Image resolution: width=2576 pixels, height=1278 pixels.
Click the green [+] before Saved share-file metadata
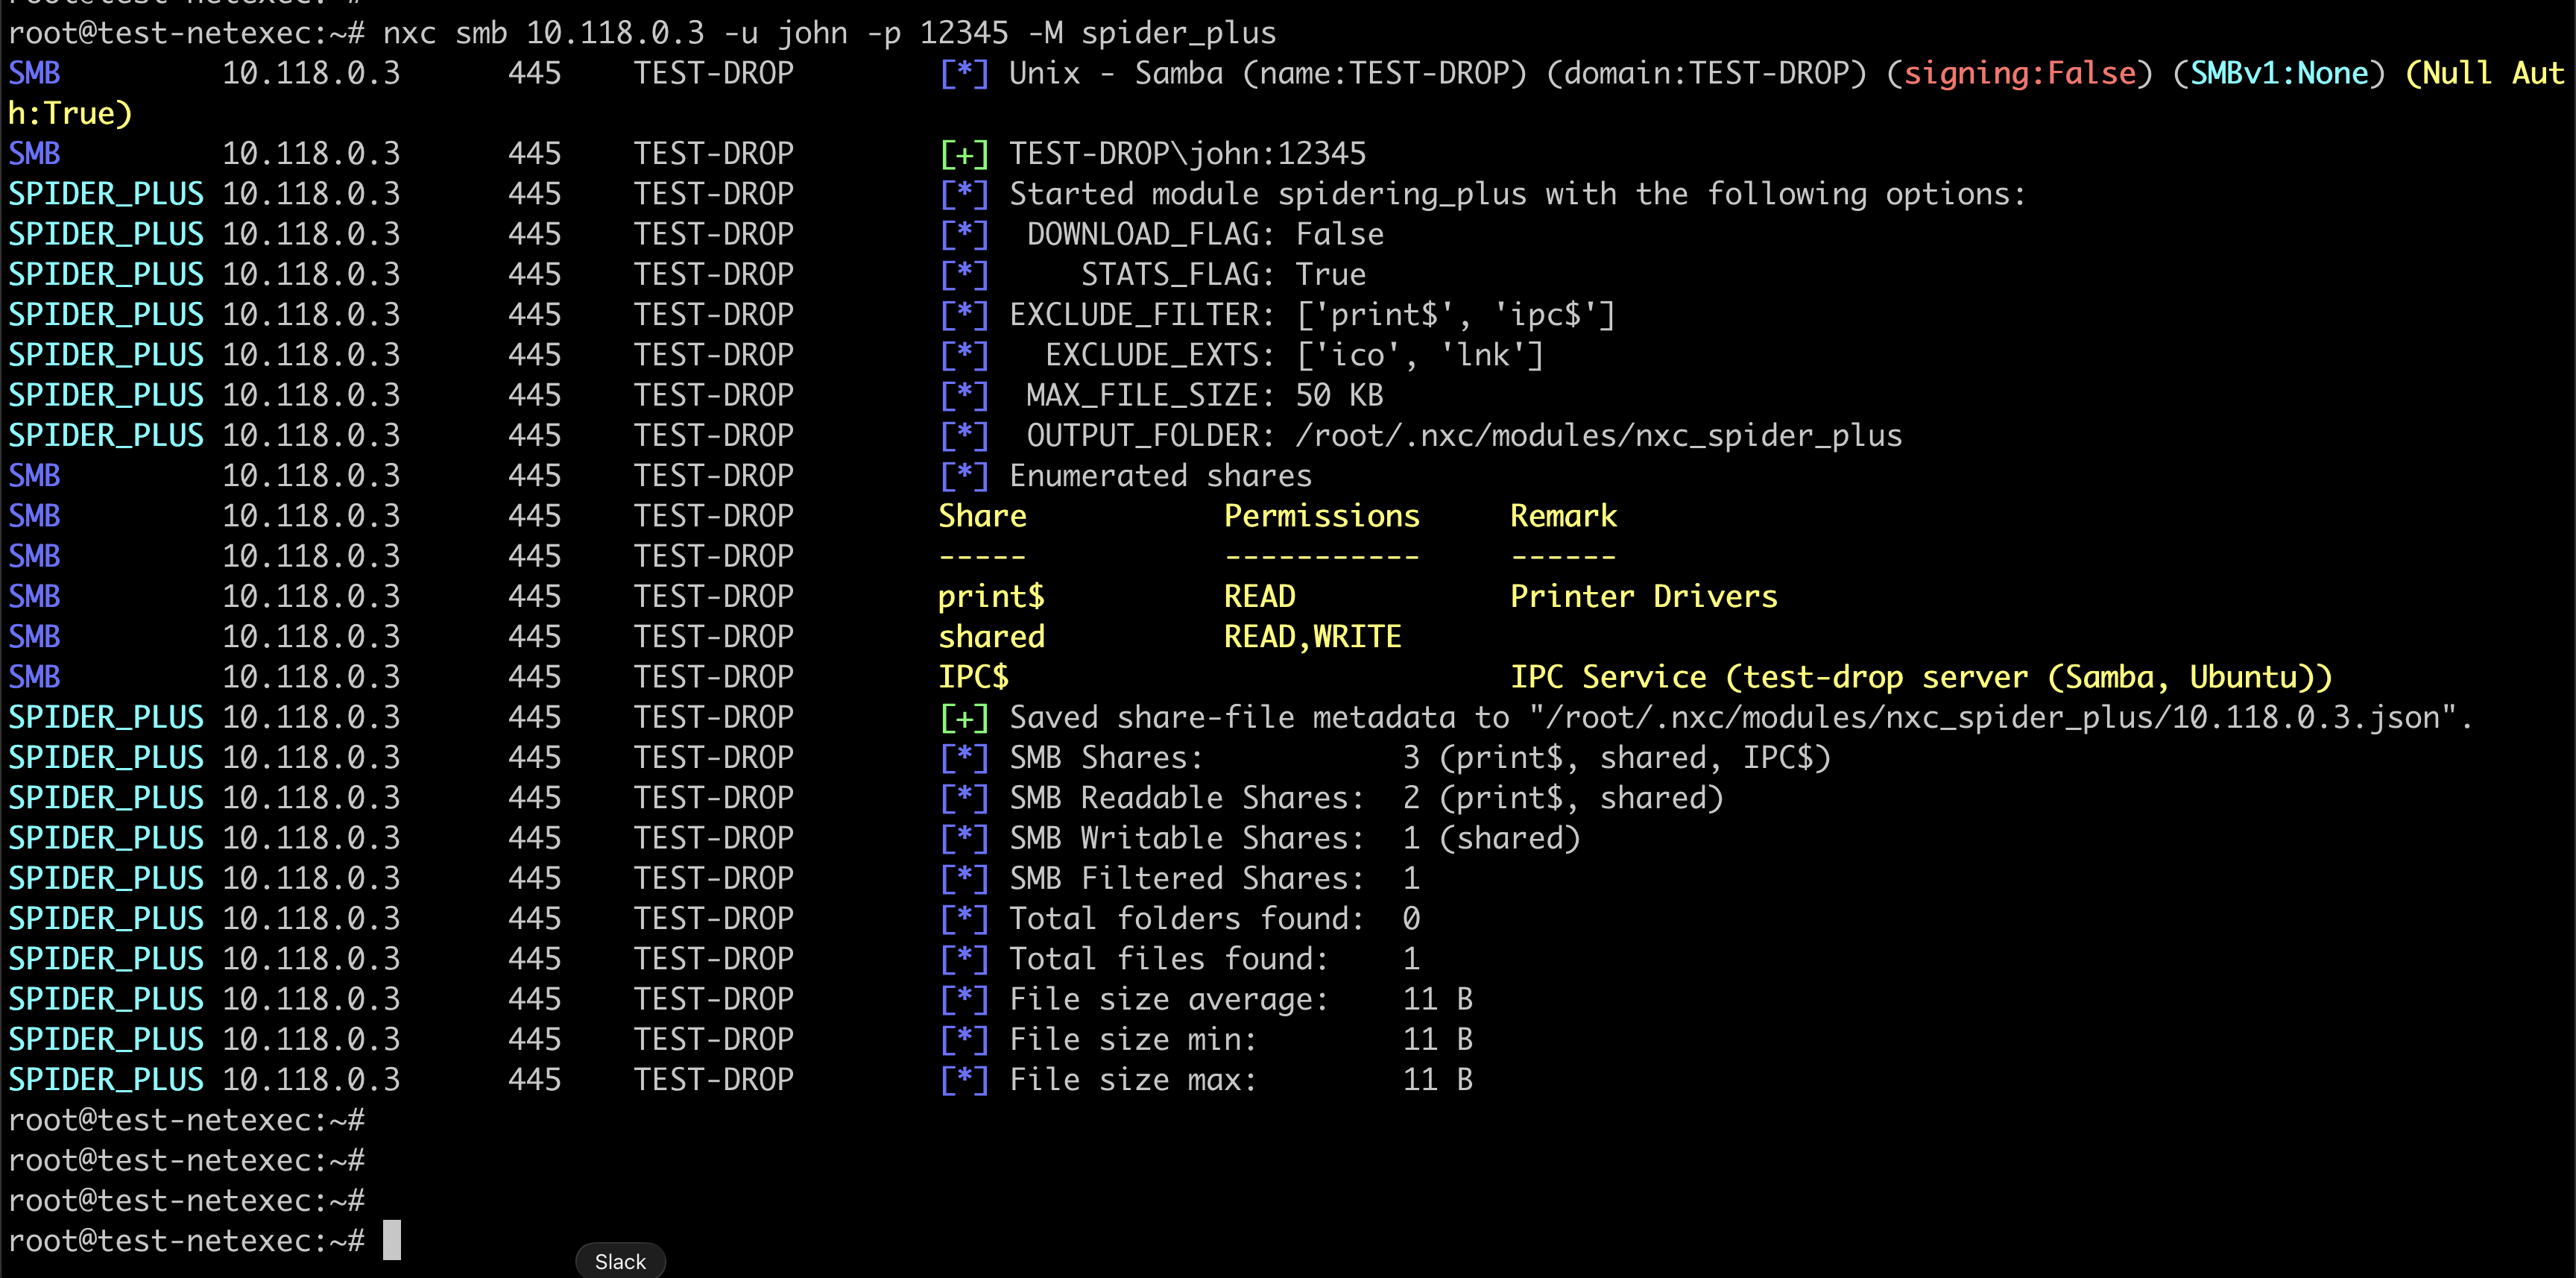(x=964, y=717)
